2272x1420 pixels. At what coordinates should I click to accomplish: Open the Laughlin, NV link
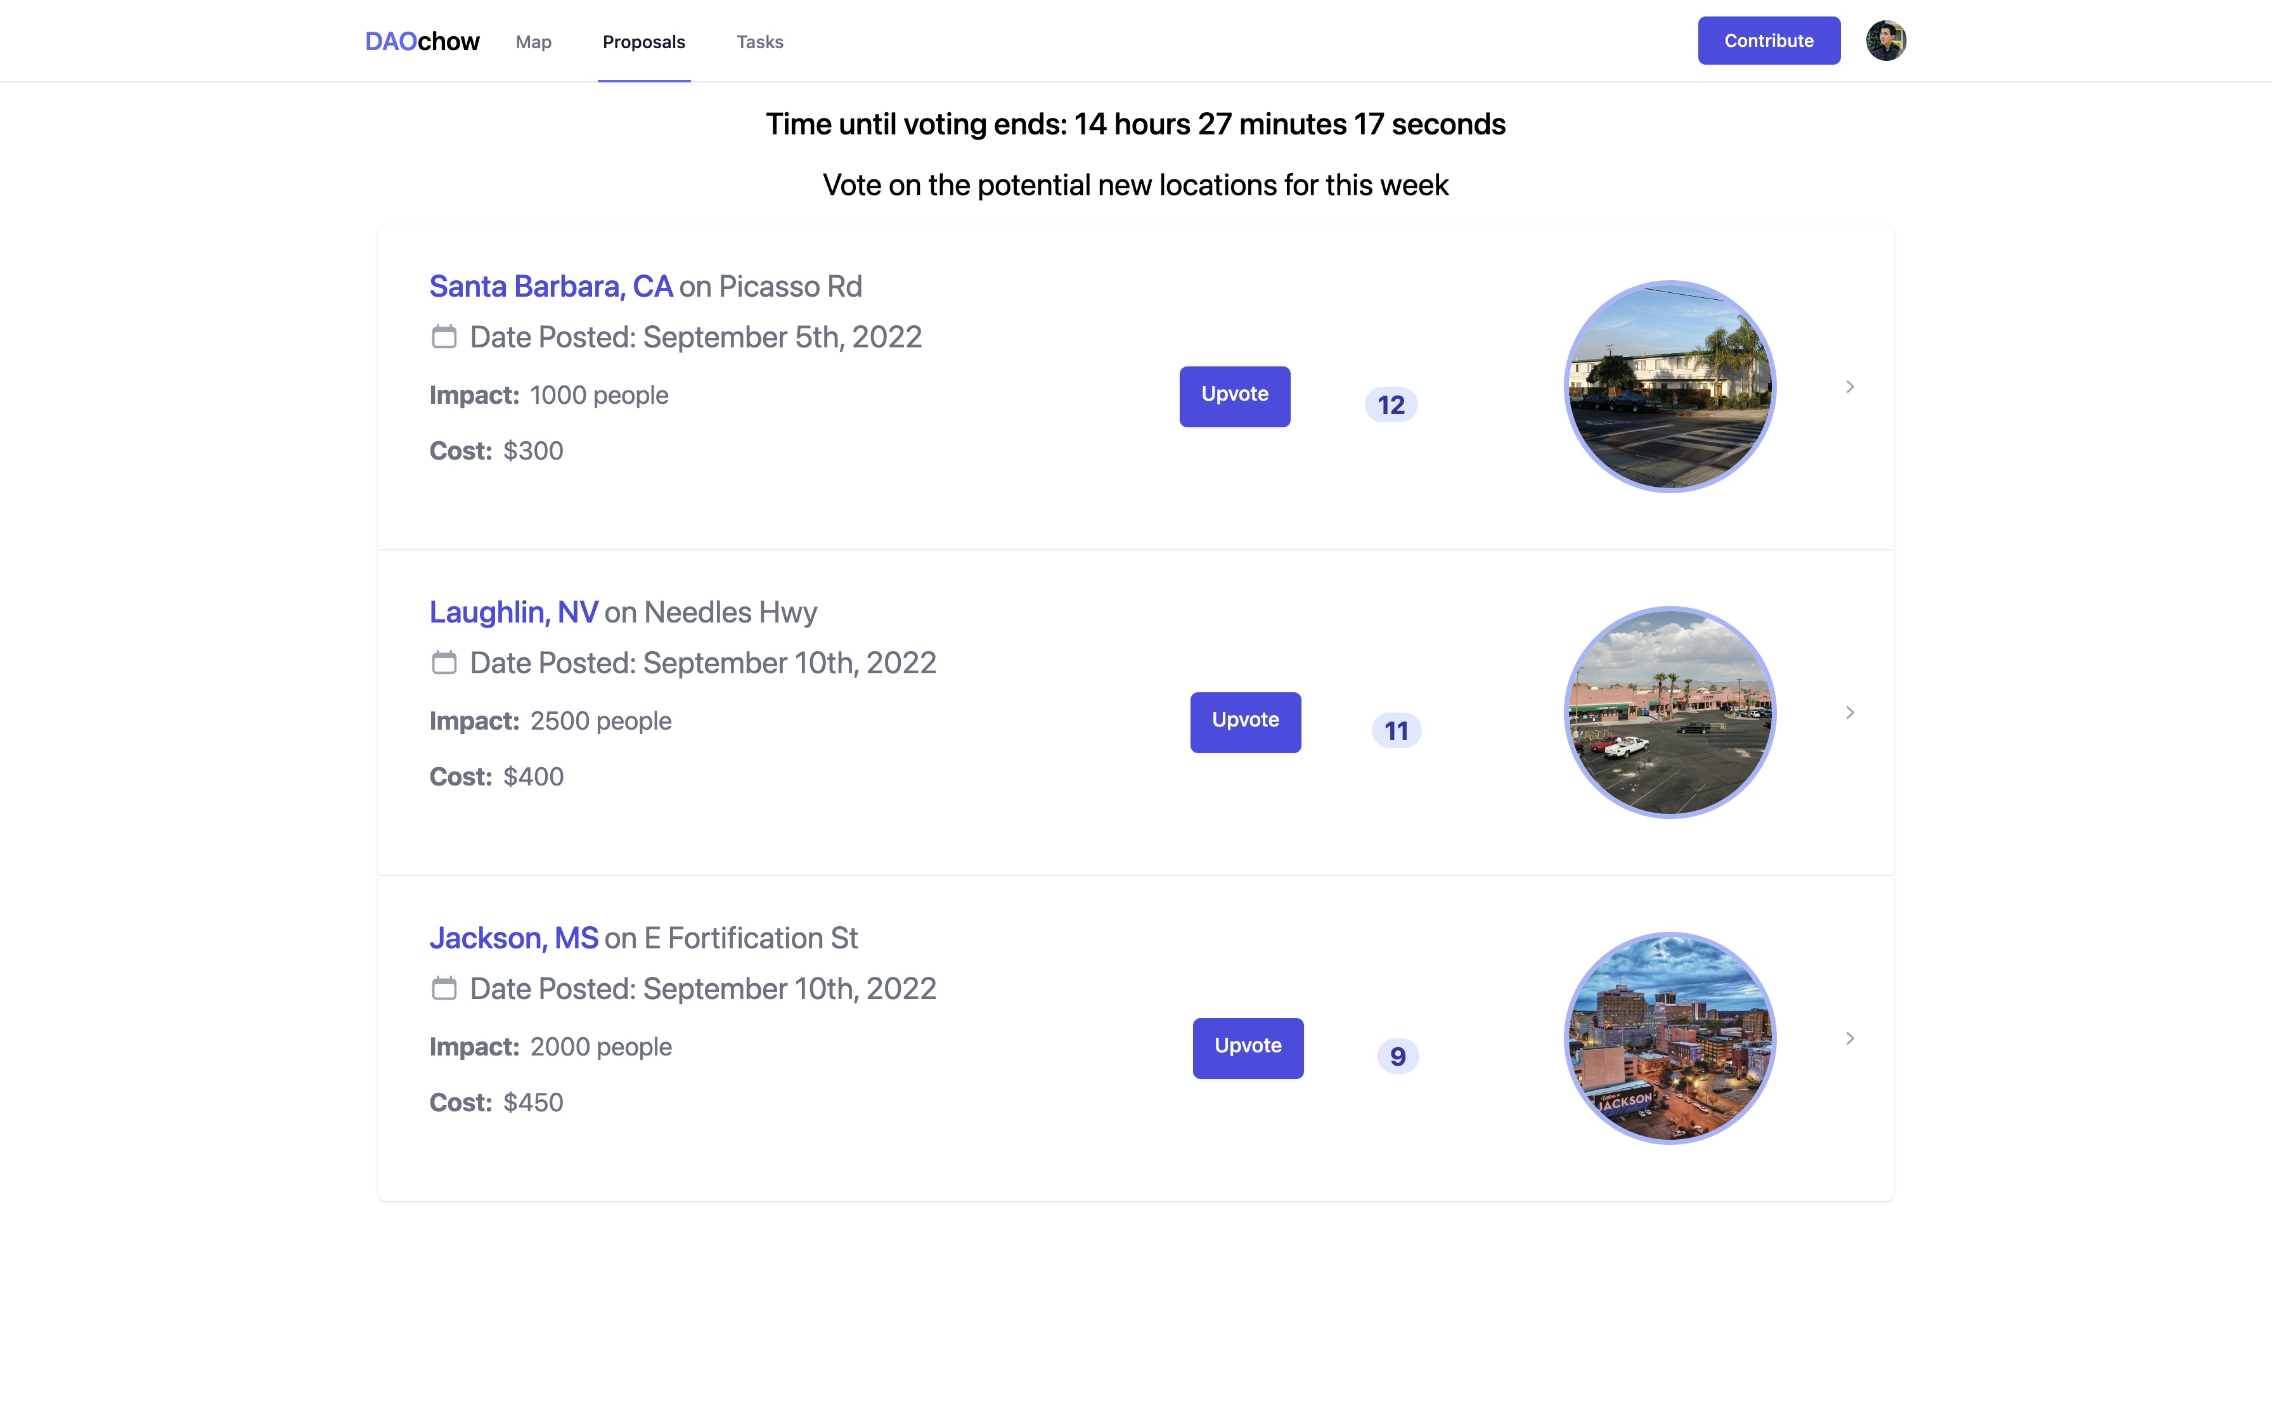[513, 612]
